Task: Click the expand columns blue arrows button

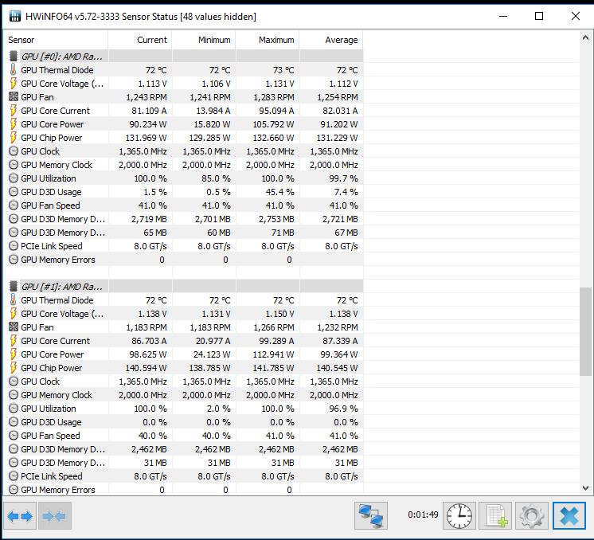Action: pos(20,516)
